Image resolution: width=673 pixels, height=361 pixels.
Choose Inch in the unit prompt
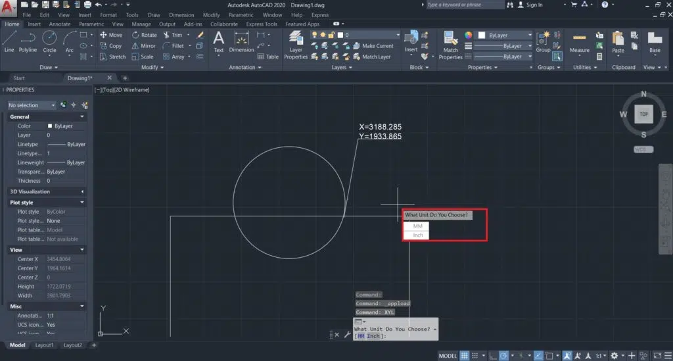[417, 235]
